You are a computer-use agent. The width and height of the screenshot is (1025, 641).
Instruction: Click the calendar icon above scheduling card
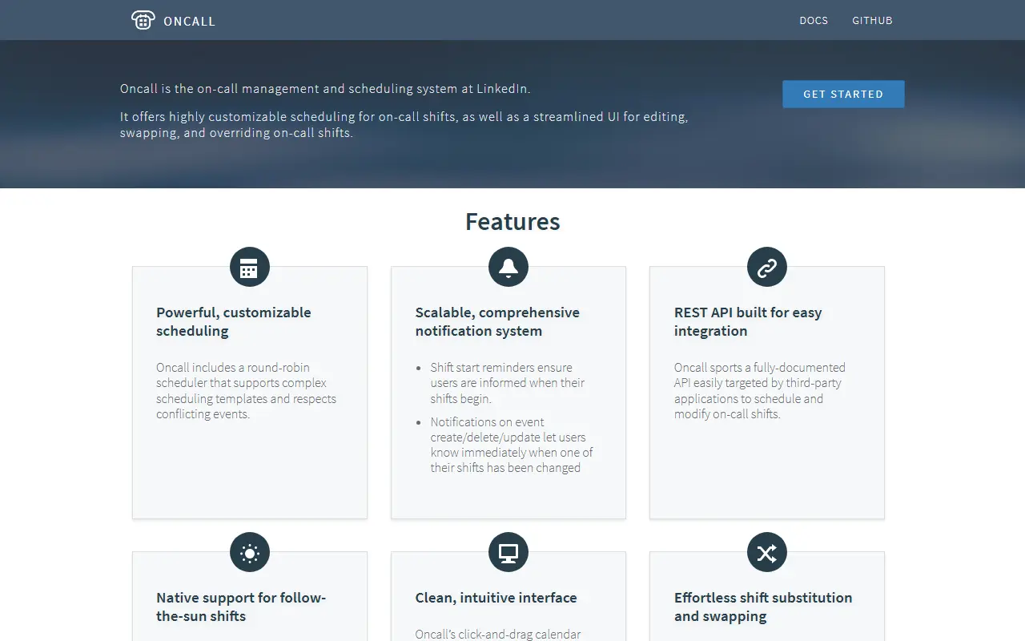[250, 267]
